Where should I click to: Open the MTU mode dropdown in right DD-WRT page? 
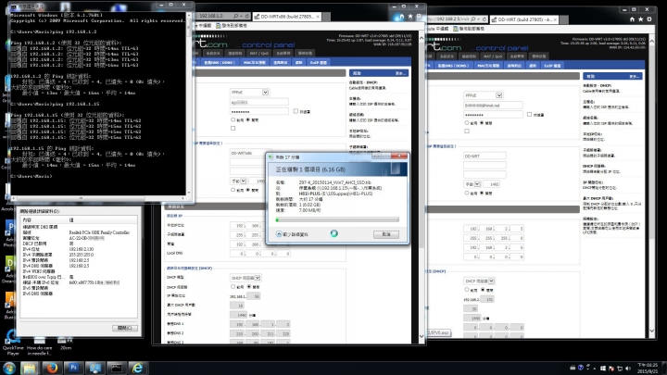(472, 184)
